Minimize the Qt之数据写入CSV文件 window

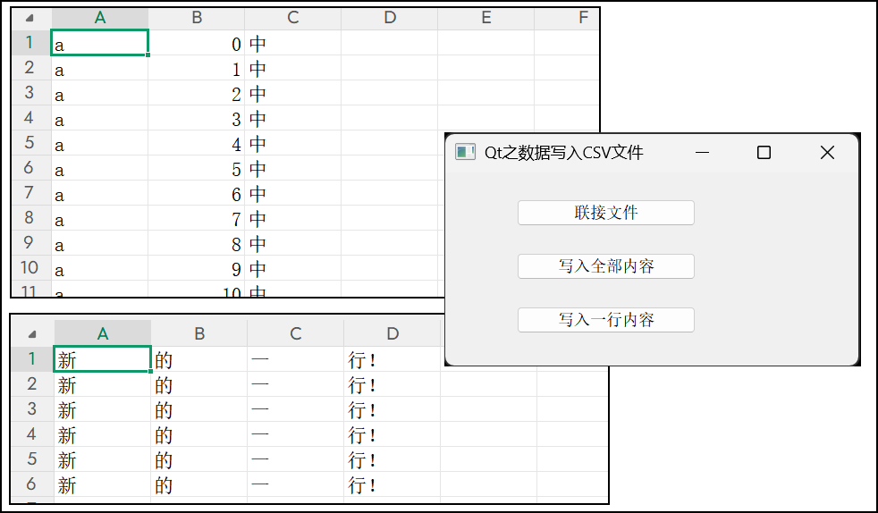point(702,153)
